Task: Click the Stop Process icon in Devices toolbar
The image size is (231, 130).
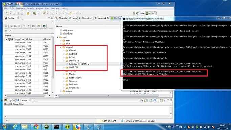Action: click(x=33, y=26)
